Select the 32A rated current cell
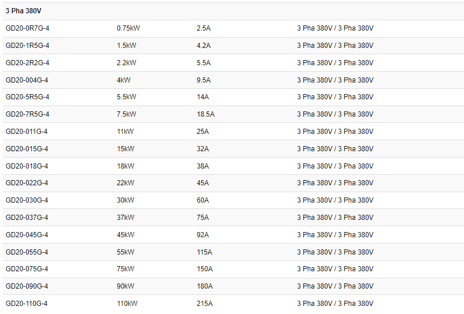Viewport: 464px width, 314px height. 203,149
